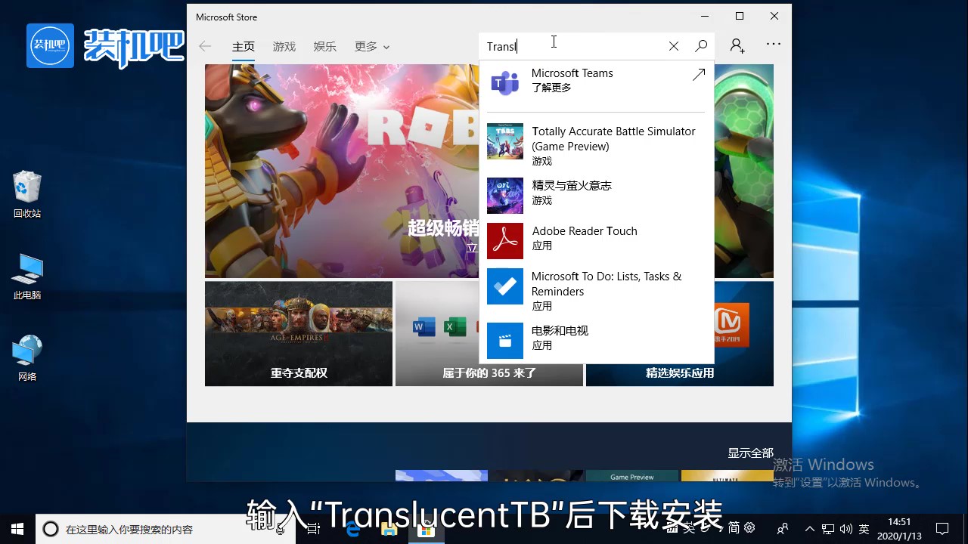Open the three-dots more menu
Viewport: 968px width, 544px height.
pos(773,45)
